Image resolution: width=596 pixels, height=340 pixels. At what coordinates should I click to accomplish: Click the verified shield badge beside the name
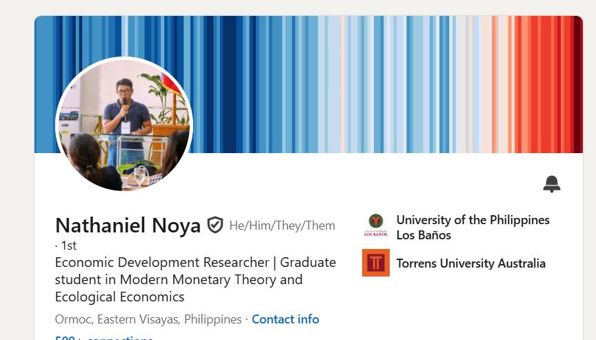click(215, 226)
